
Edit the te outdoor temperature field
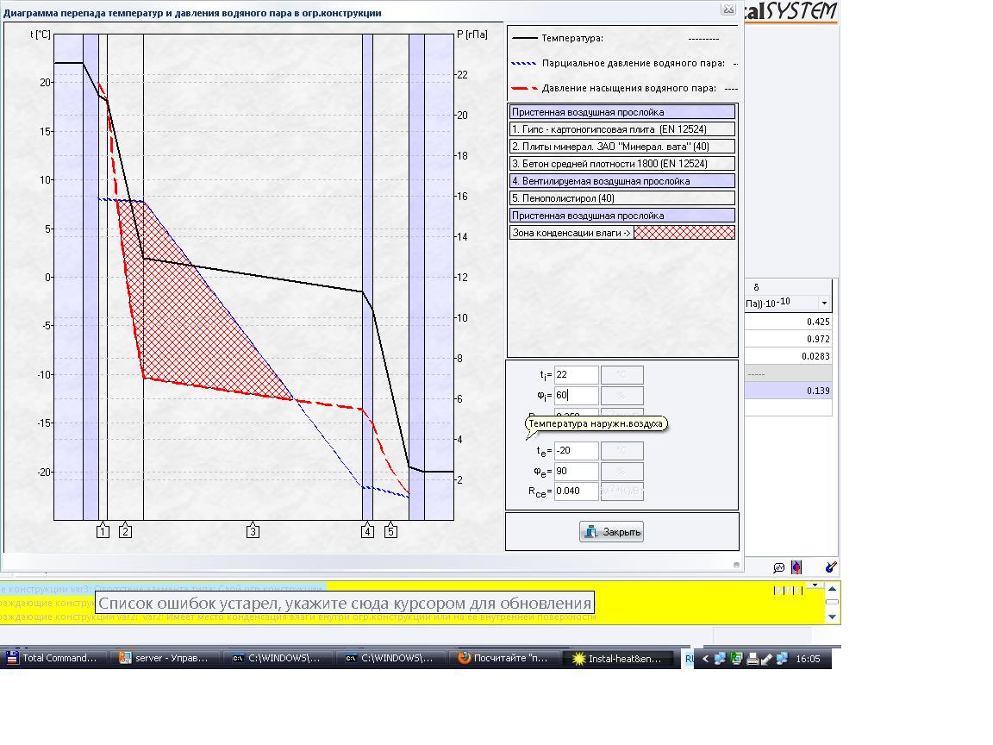pos(577,450)
